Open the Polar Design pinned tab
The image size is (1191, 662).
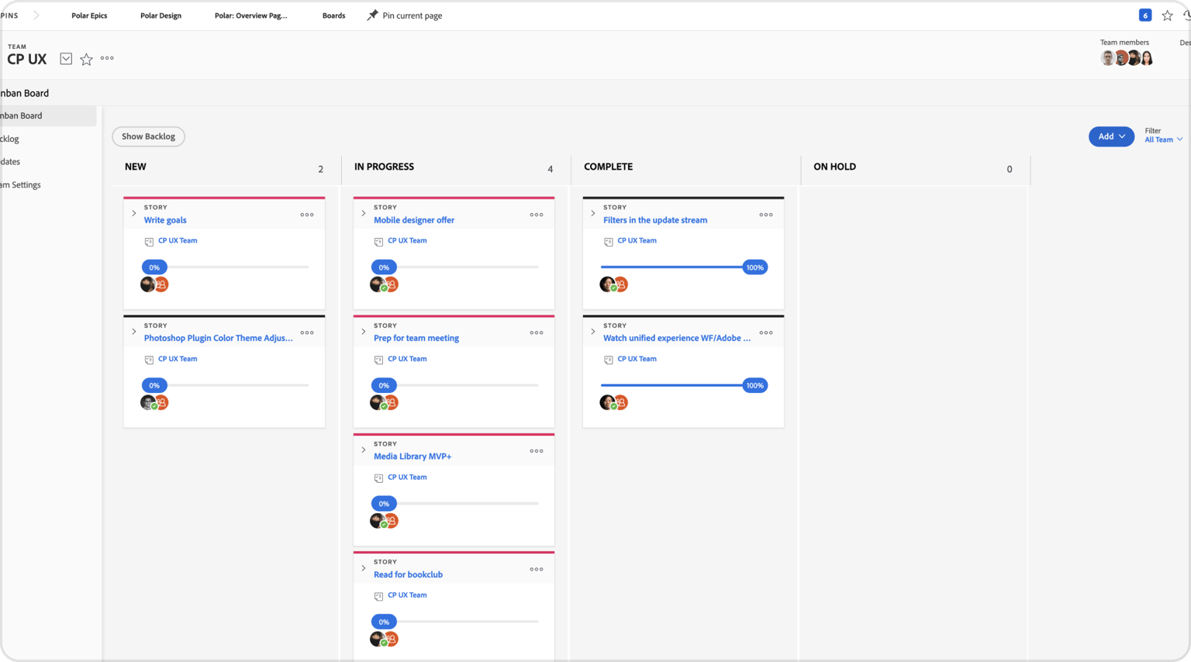pos(161,16)
